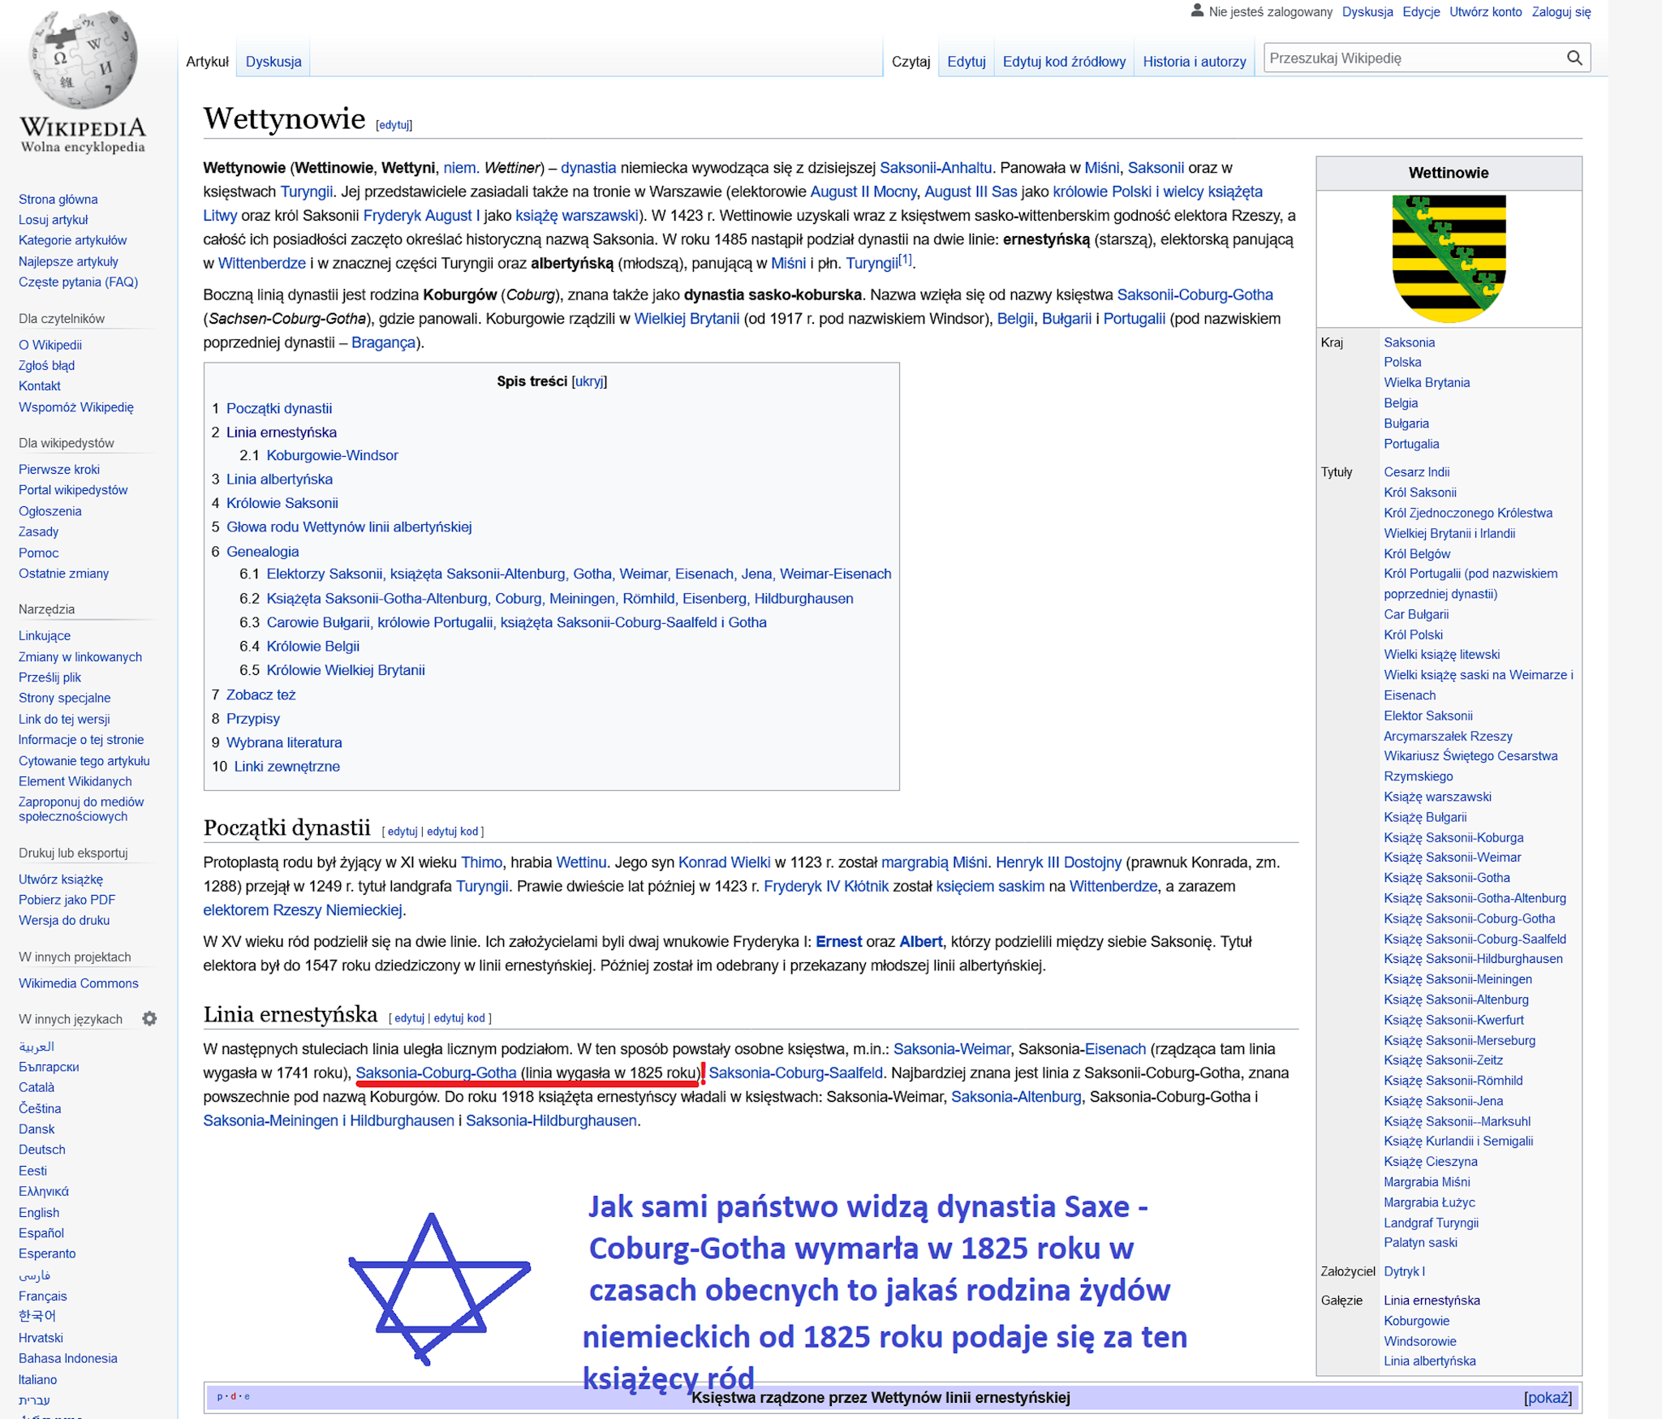
Task: Open language settings gear icon
Action: point(149,1018)
